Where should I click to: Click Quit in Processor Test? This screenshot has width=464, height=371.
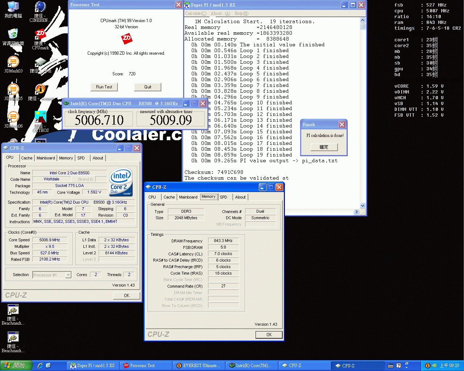148,87
